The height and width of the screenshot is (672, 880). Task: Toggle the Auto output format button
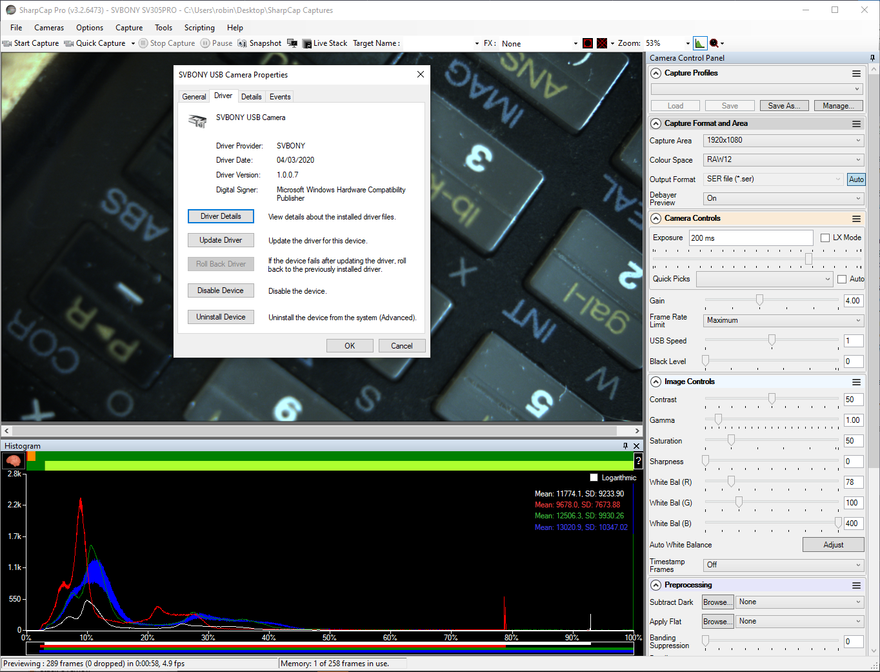[856, 179]
